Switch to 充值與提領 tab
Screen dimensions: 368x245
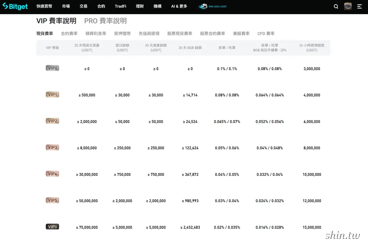(149, 34)
